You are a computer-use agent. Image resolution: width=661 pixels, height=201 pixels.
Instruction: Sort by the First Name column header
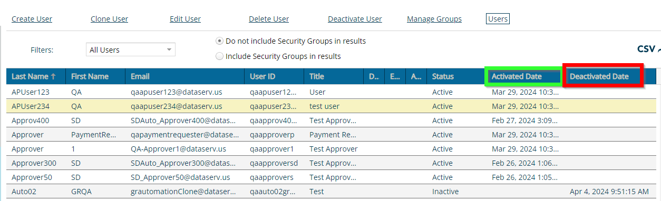[96, 76]
